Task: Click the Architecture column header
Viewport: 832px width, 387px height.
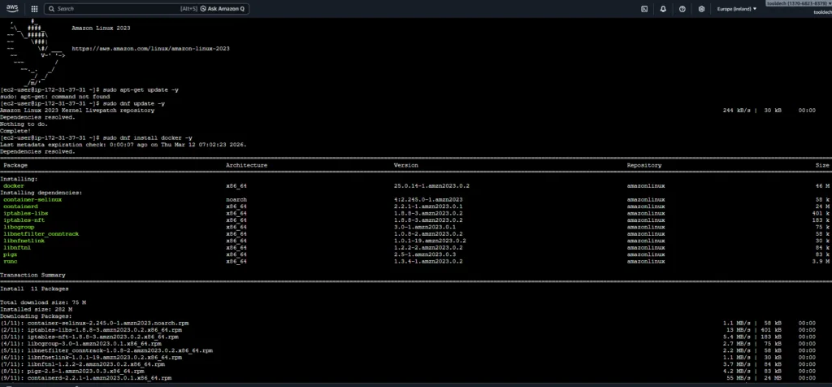Action: (247, 165)
